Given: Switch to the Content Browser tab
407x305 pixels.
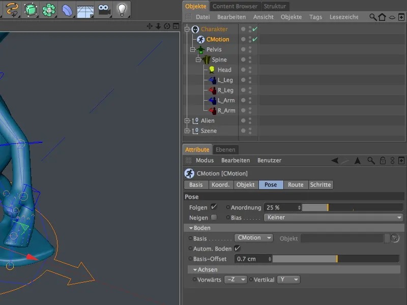Looking at the screenshot, I should (x=235, y=6).
